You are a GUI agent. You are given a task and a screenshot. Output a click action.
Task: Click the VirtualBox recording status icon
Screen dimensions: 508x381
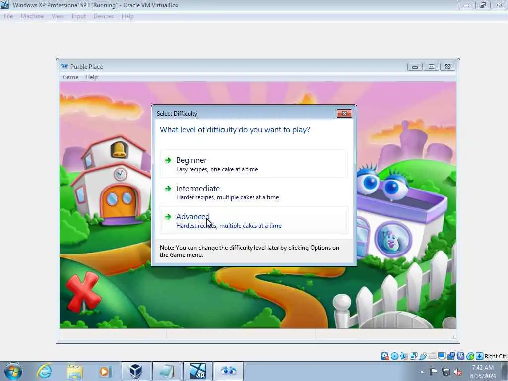(451, 356)
